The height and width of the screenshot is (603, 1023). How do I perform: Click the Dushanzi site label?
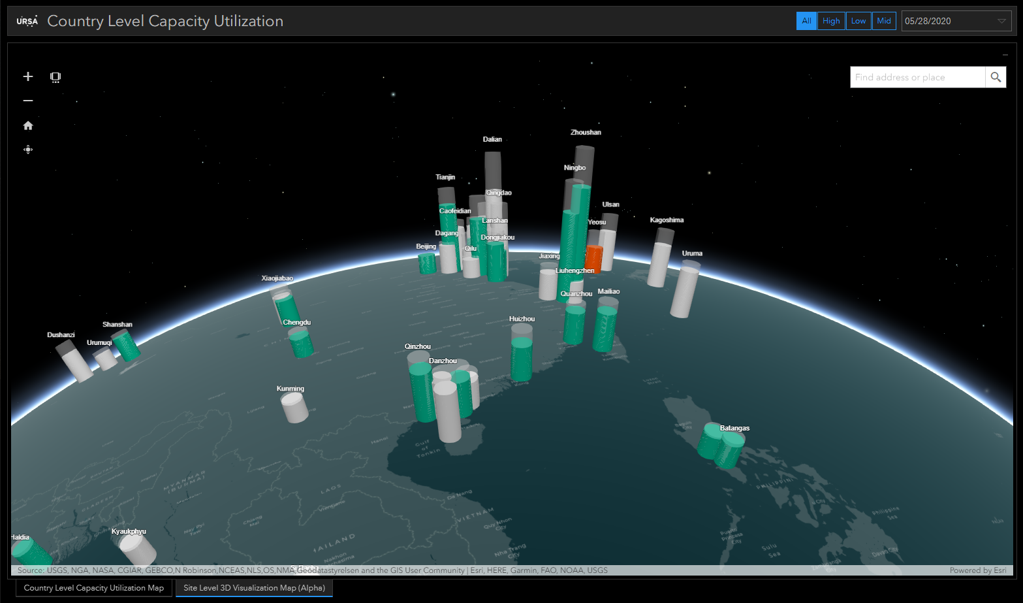(x=61, y=335)
